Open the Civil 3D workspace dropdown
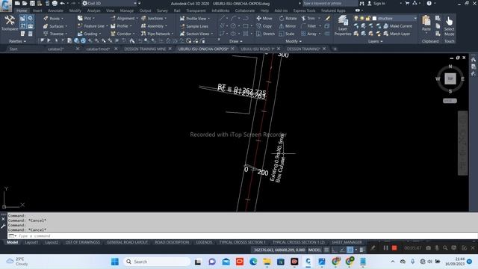Screen dimensions: 478x269 (x=110, y=3)
